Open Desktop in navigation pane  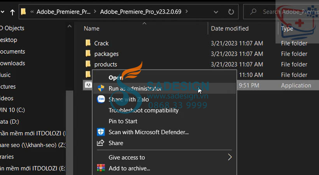(9, 40)
